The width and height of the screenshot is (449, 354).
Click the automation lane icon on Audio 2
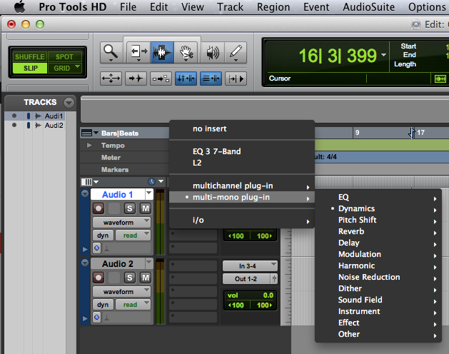[106, 318]
